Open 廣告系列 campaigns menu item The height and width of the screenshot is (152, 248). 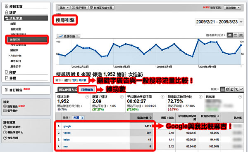[16, 61]
